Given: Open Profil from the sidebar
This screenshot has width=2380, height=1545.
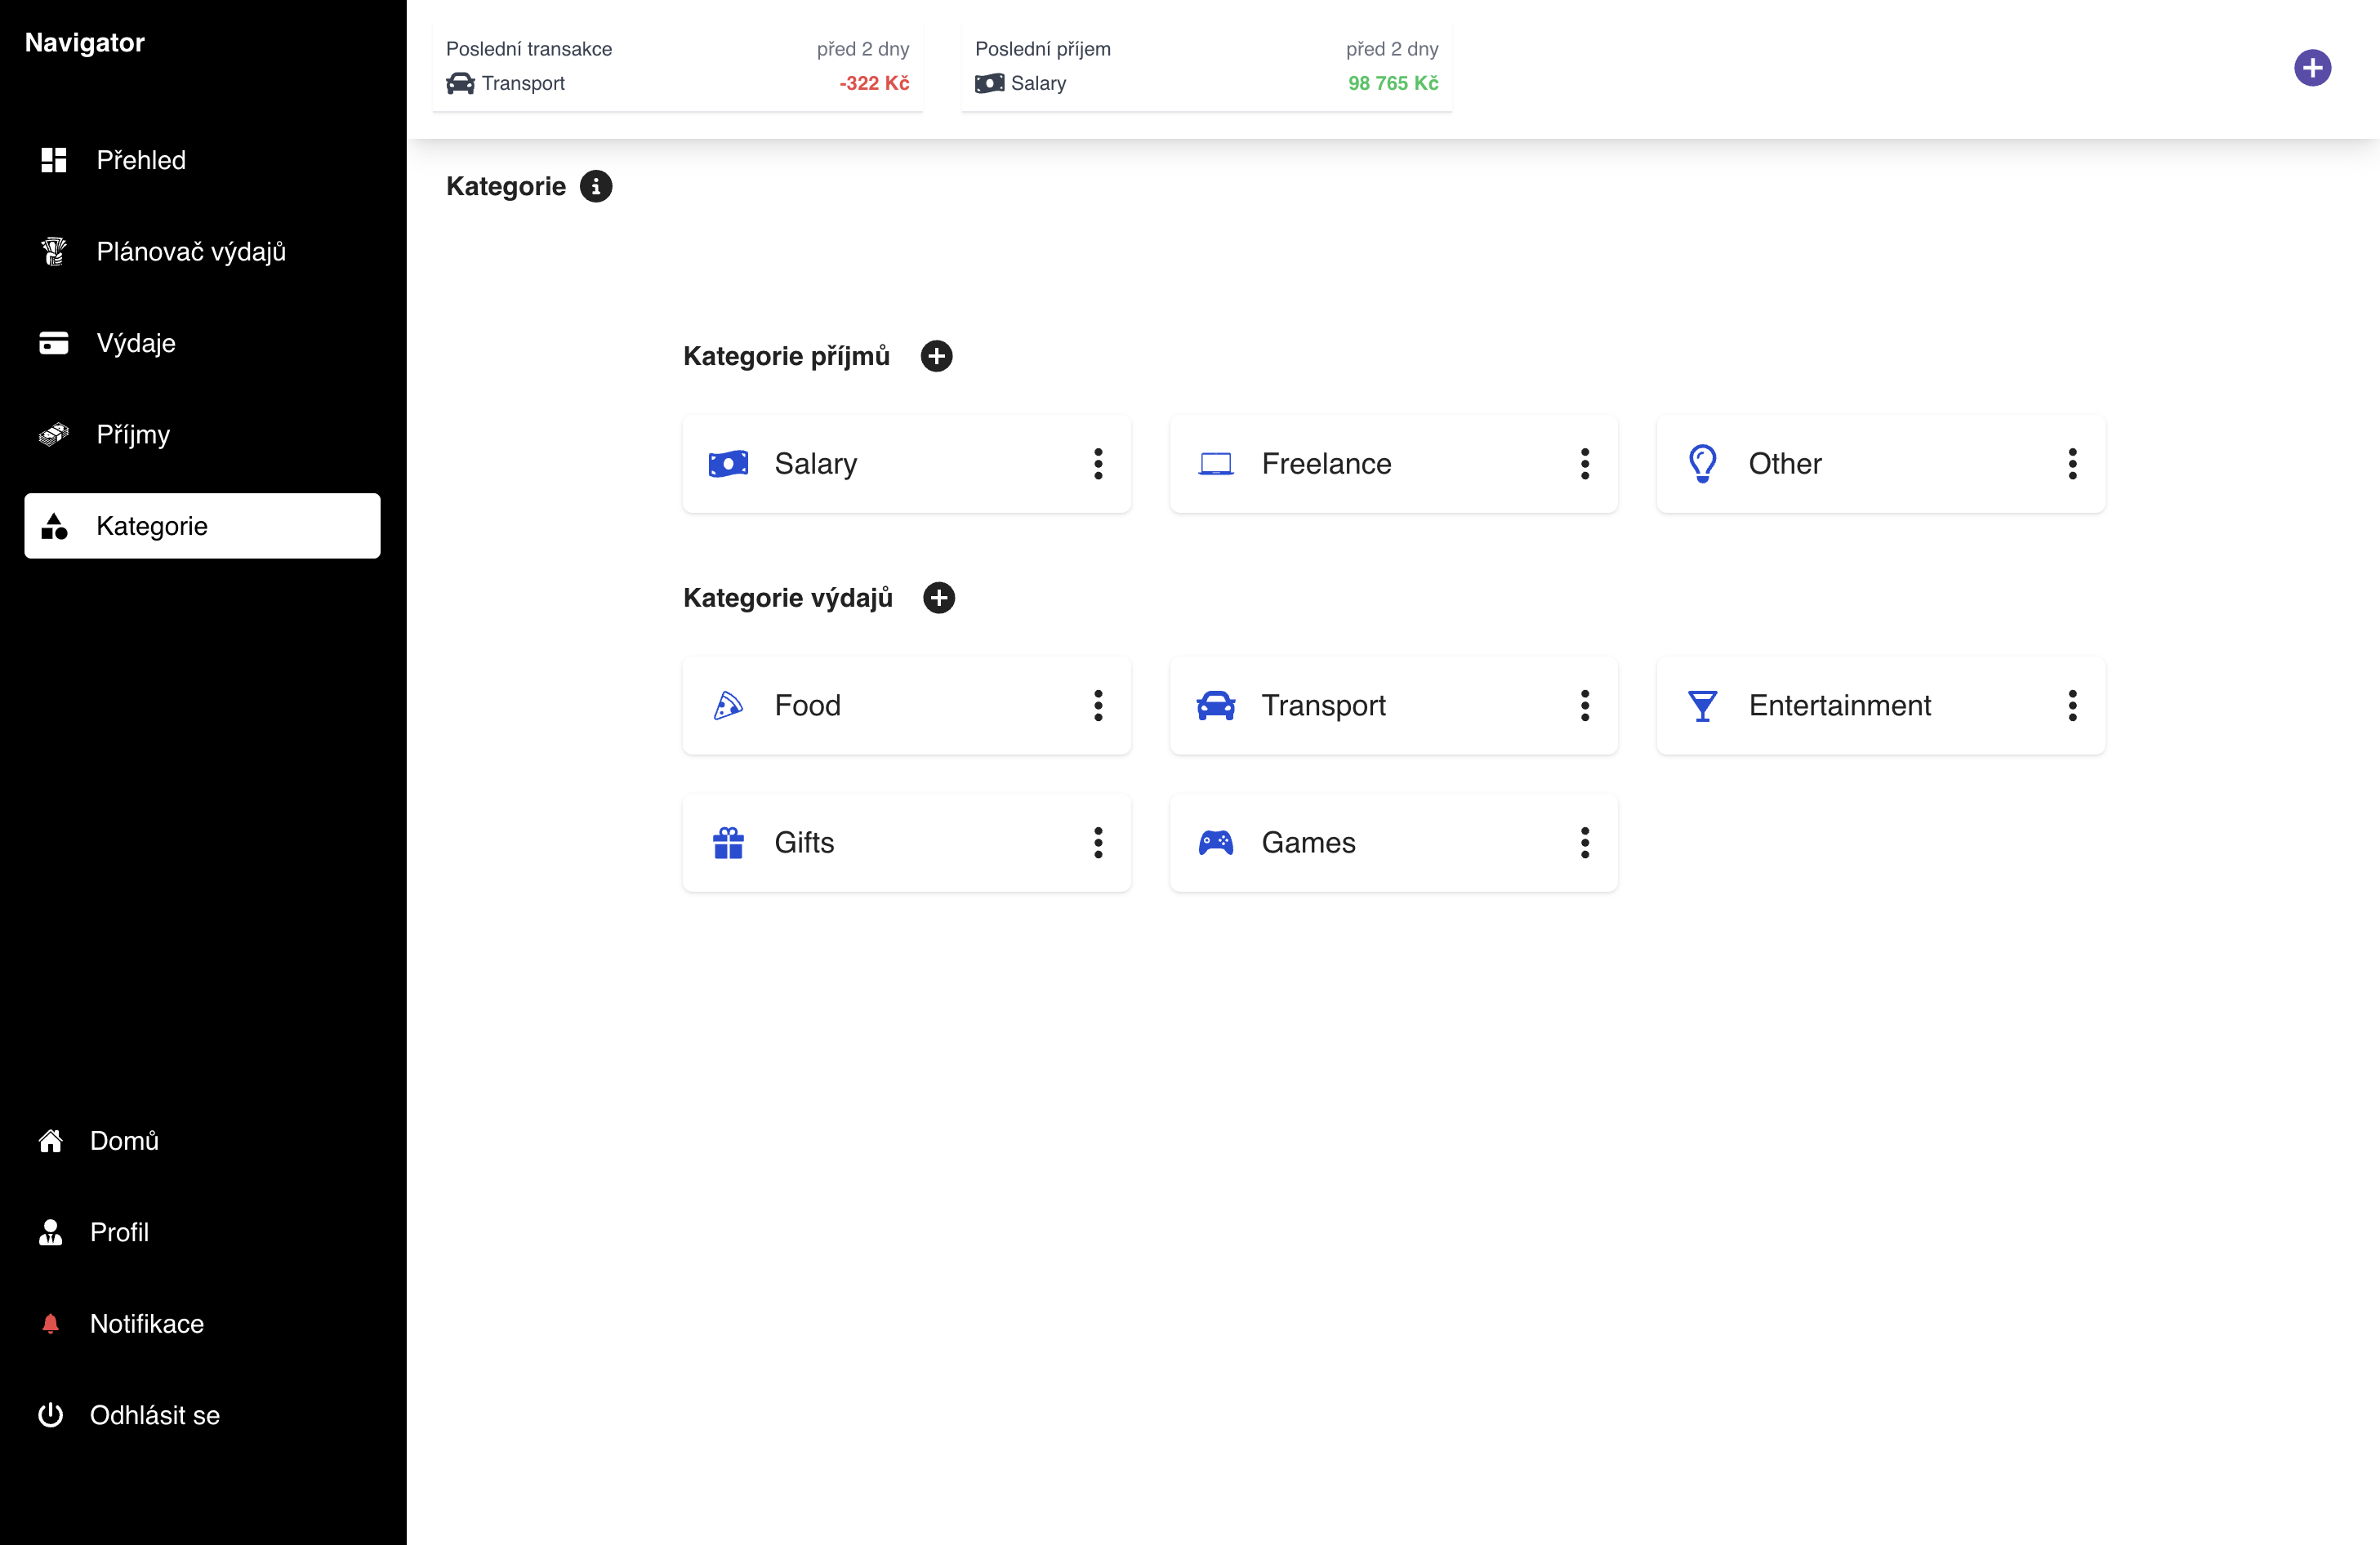Looking at the screenshot, I should coord(119,1232).
